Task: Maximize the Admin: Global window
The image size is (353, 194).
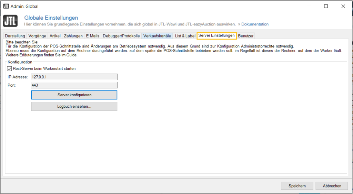Action: point(326,6)
